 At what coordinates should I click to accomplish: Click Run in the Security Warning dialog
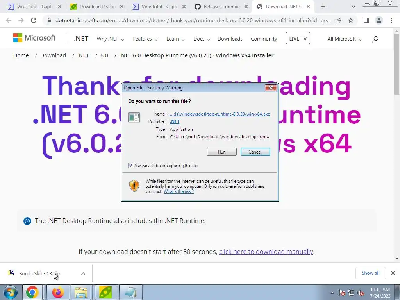pos(222,152)
